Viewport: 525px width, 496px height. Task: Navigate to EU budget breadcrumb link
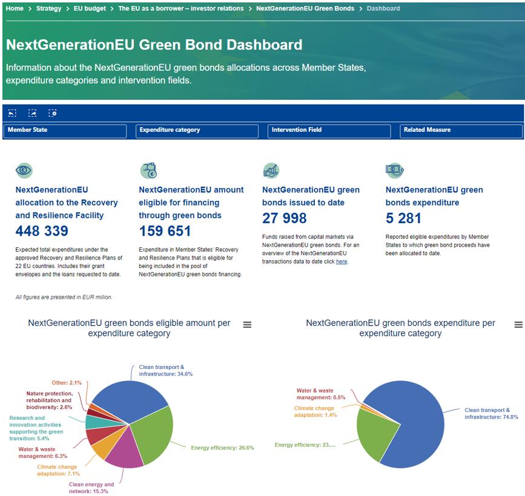pyautogui.click(x=90, y=8)
